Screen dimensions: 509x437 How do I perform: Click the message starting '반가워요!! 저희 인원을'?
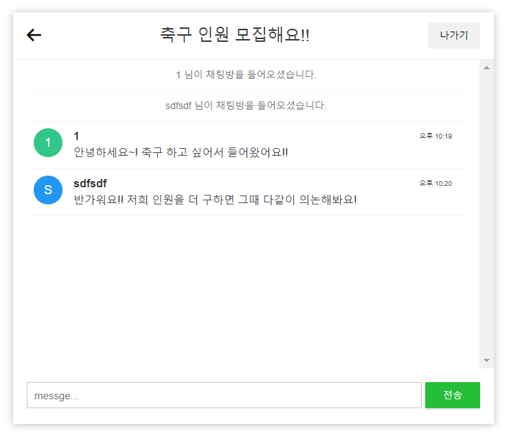tap(215, 200)
